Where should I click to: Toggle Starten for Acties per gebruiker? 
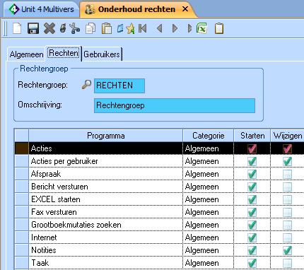(x=252, y=161)
